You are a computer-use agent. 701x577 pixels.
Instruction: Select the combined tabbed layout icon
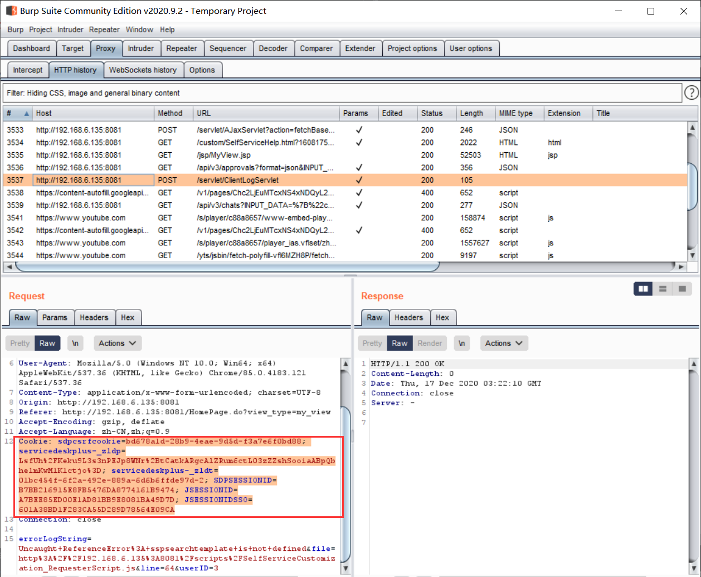point(681,289)
